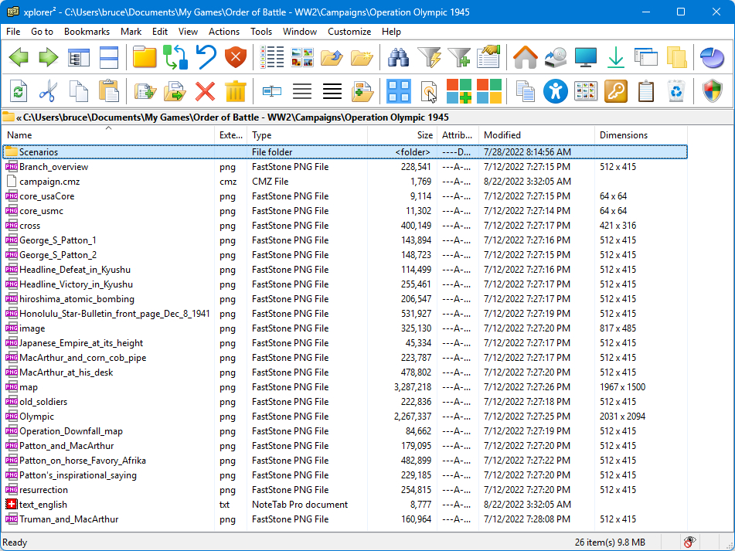Click the blue monitor icon
This screenshot has width=735, height=551.
click(586, 57)
